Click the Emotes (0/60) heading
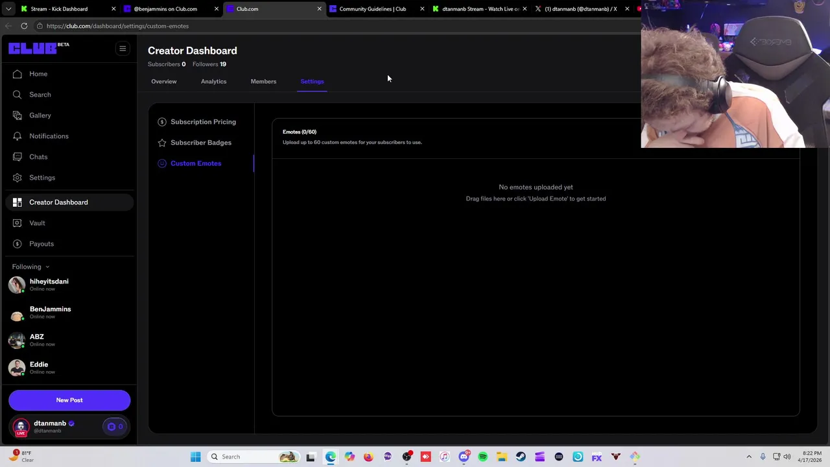 pos(300,132)
